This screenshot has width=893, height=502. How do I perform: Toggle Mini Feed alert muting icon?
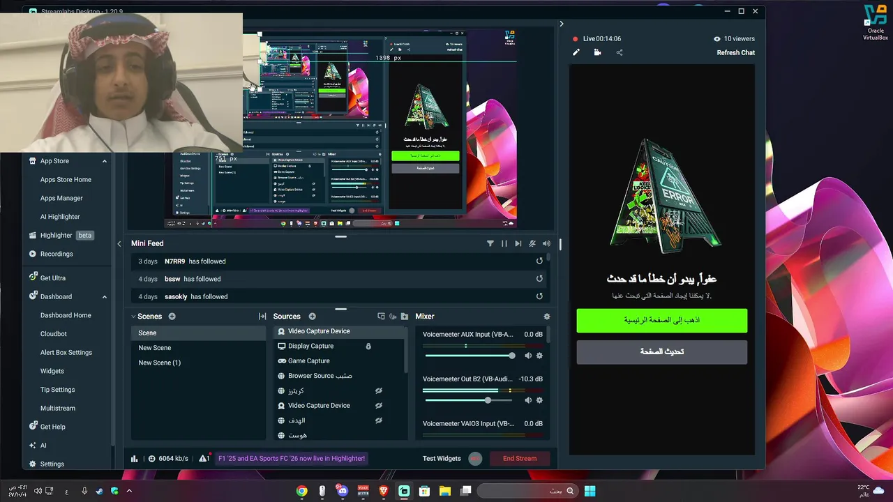532,243
